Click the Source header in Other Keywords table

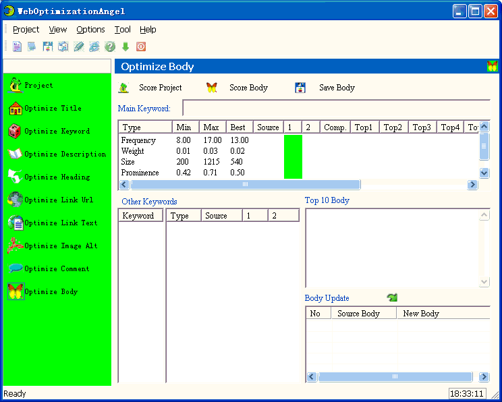(221, 216)
